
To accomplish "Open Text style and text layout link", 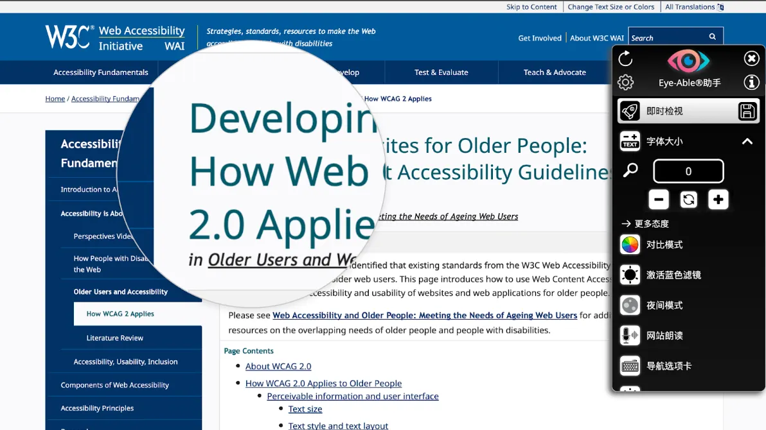I will [x=338, y=426].
